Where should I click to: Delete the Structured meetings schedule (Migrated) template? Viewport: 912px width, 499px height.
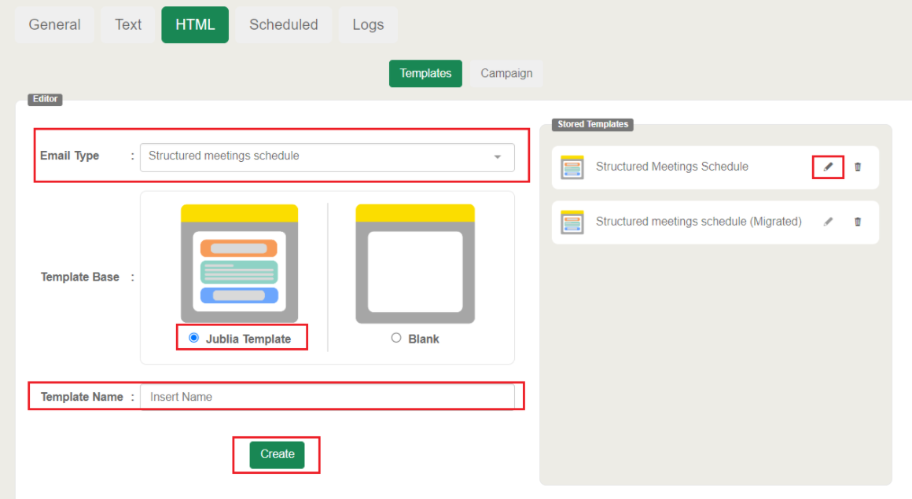click(857, 222)
